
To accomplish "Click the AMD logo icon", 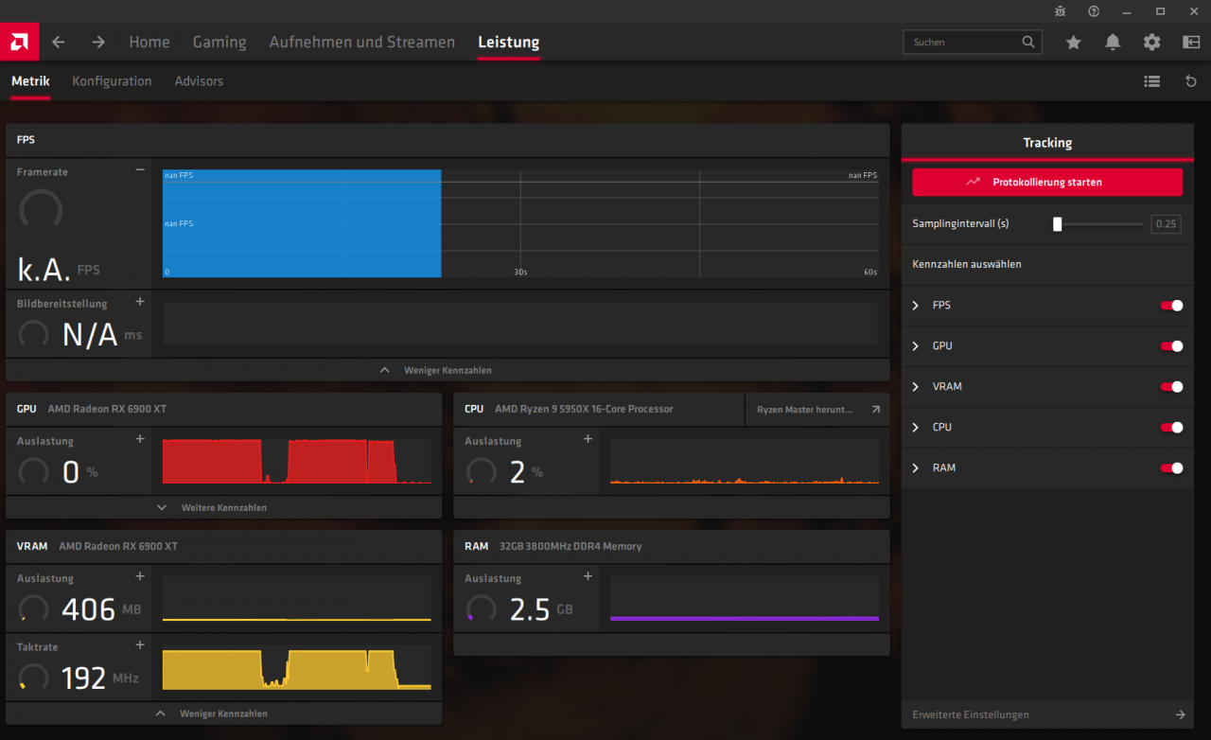I will point(19,42).
